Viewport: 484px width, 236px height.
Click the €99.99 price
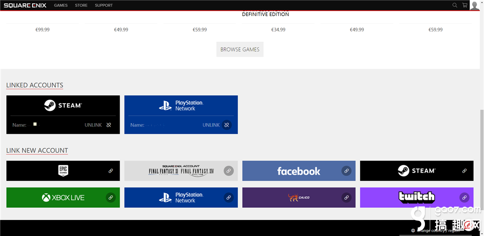43,30
